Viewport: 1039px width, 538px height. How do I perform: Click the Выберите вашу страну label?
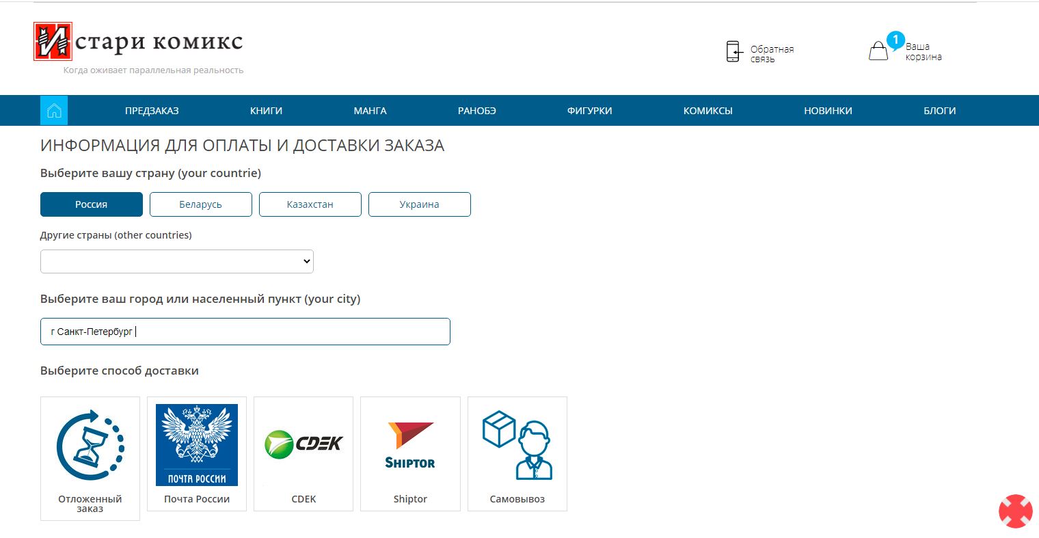pyautogui.click(x=150, y=174)
